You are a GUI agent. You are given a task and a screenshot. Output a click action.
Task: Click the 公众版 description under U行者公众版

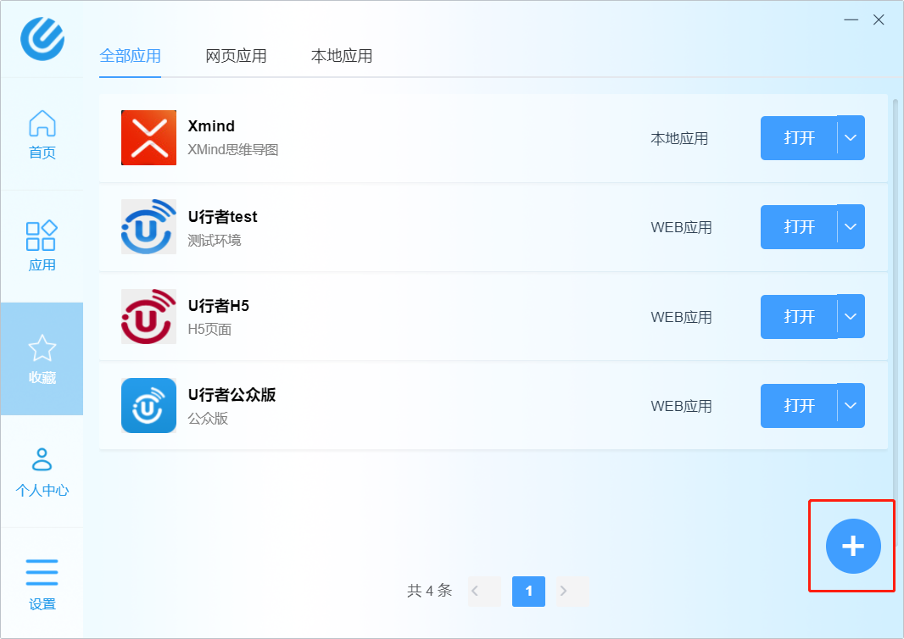[x=208, y=419]
